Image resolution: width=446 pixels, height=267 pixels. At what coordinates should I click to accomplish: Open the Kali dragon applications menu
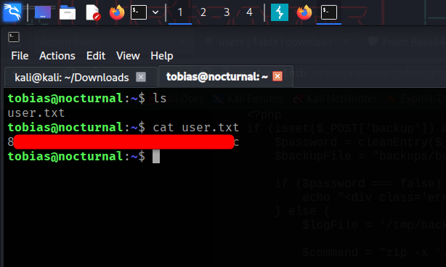point(12,12)
